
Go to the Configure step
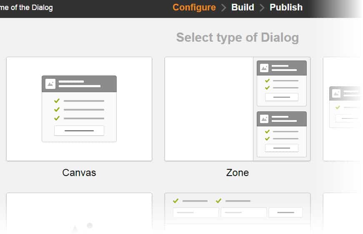[x=194, y=8]
